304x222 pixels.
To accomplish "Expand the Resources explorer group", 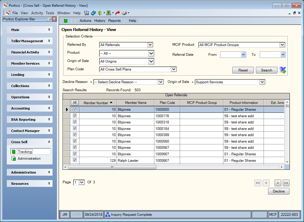I will (x=49, y=183).
